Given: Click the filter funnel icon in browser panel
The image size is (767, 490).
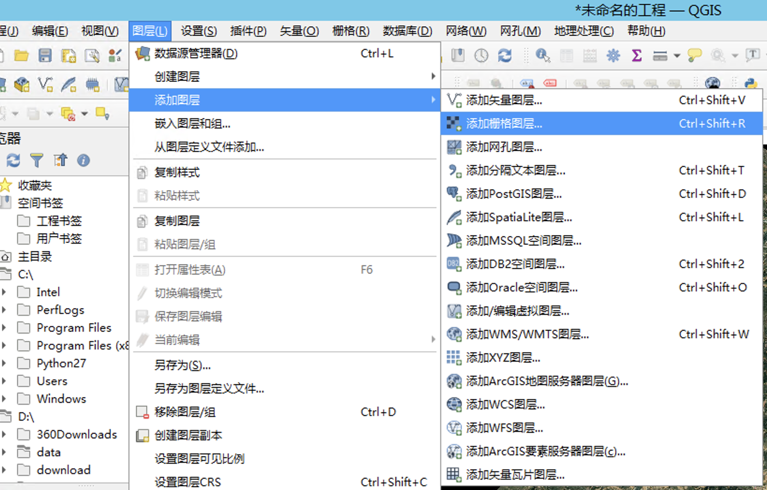Looking at the screenshot, I should click(37, 161).
